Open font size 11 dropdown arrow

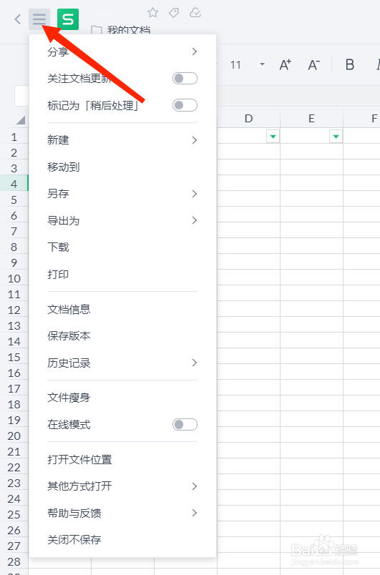pos(262,64)
